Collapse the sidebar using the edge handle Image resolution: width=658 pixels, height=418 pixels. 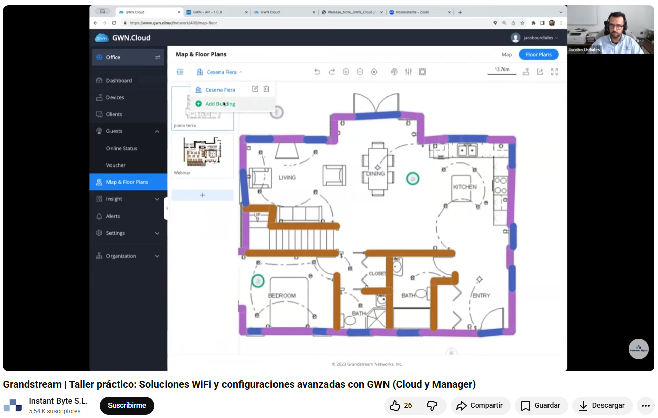166,208
